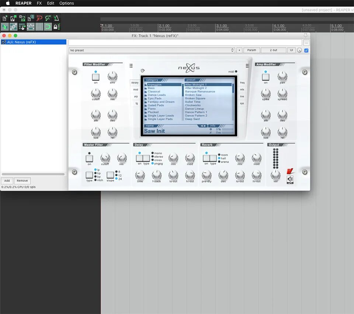Toggle the auto-crossfade toolbar icon
The image size is (354, 314).
(x=5, y=27)
